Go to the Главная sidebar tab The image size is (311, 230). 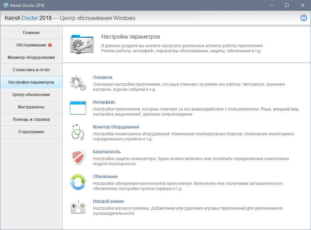(x=31, y=33)
